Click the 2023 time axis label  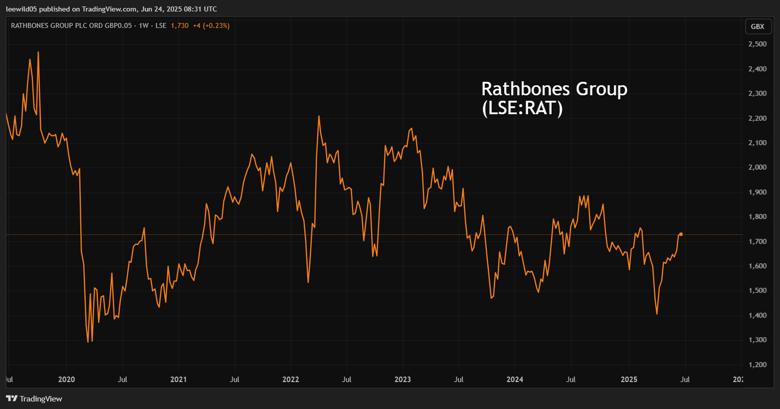tap(402, 379)
